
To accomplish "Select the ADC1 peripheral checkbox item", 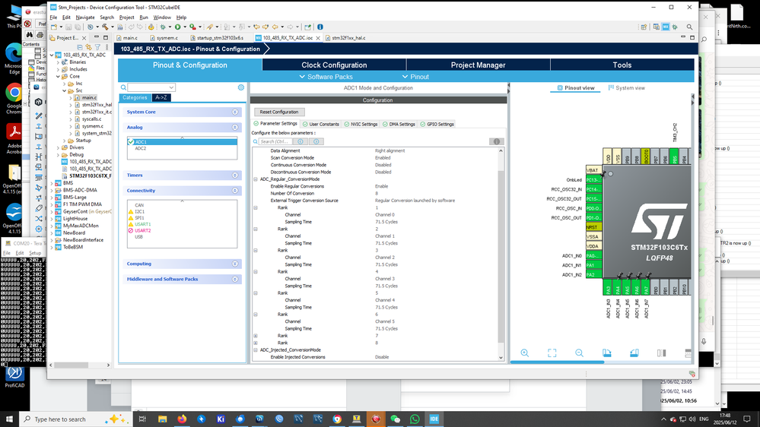I will point(183,142).
